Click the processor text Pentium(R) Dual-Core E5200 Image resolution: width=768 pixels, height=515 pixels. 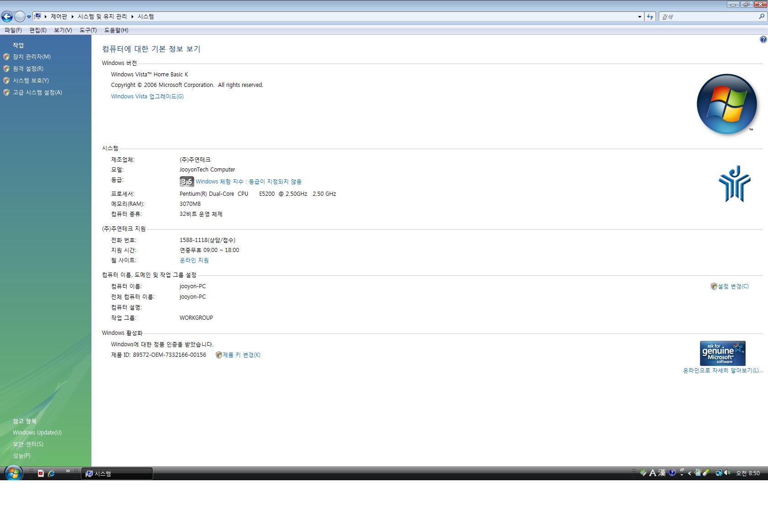click(258, 194)
